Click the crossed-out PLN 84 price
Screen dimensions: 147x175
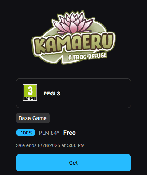pos(48,133)
